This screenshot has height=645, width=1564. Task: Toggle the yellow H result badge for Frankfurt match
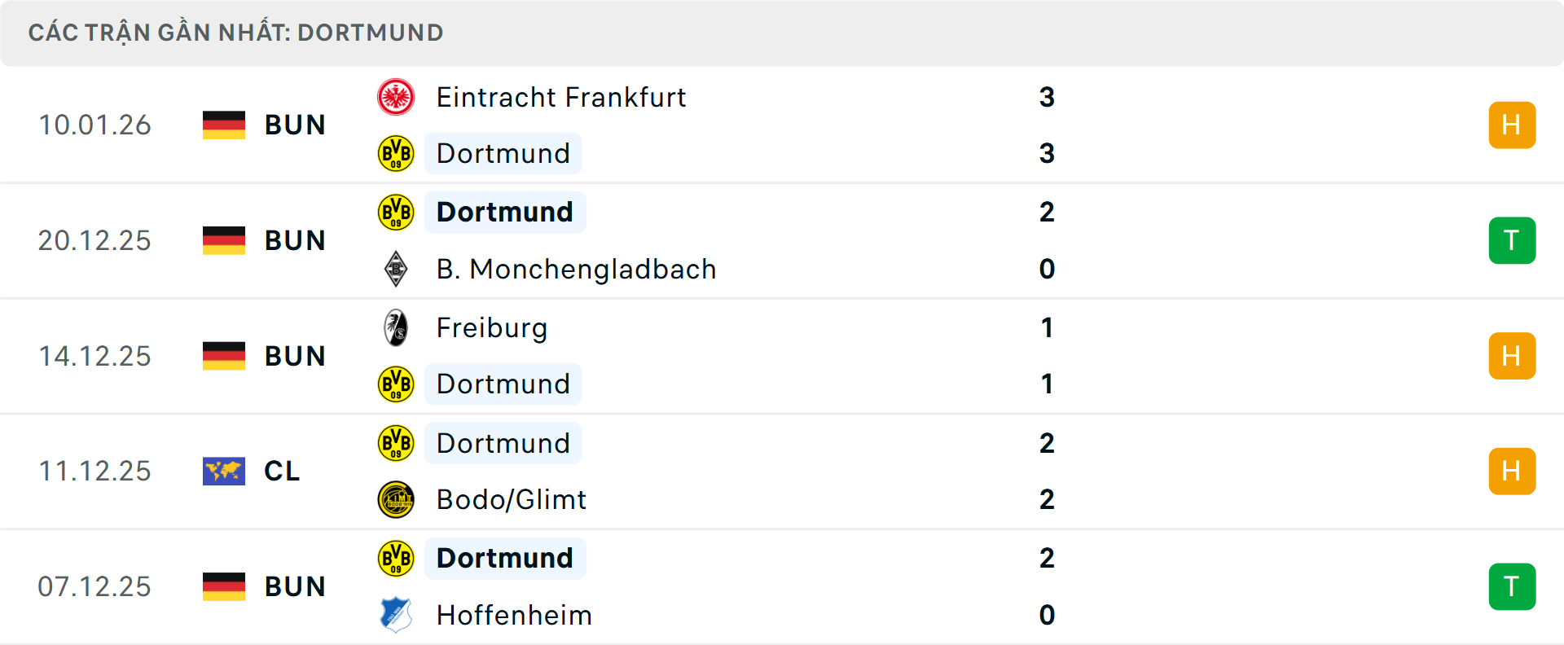(1512, 125)
